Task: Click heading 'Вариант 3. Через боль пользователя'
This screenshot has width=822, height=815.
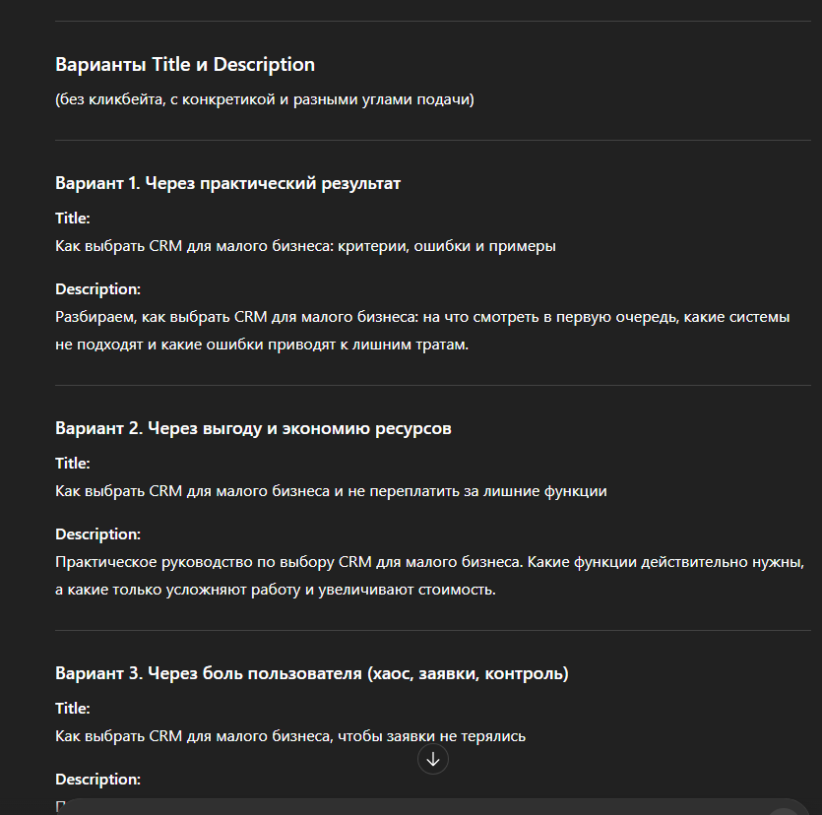Action: 312,673
